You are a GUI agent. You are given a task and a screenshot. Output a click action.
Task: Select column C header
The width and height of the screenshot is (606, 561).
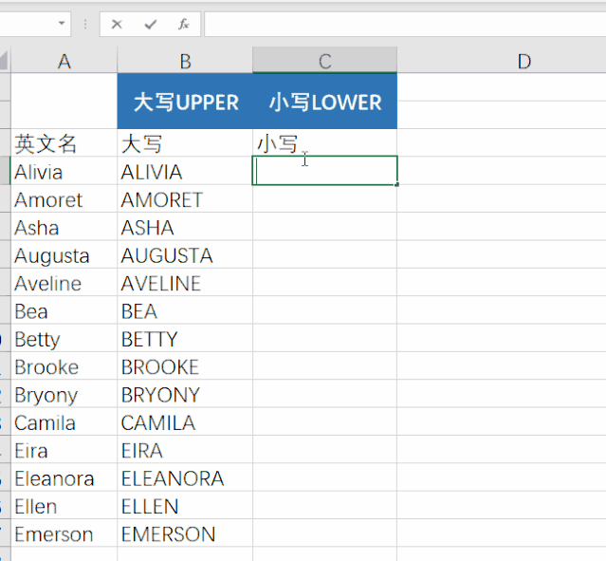[x=324, y=60]
